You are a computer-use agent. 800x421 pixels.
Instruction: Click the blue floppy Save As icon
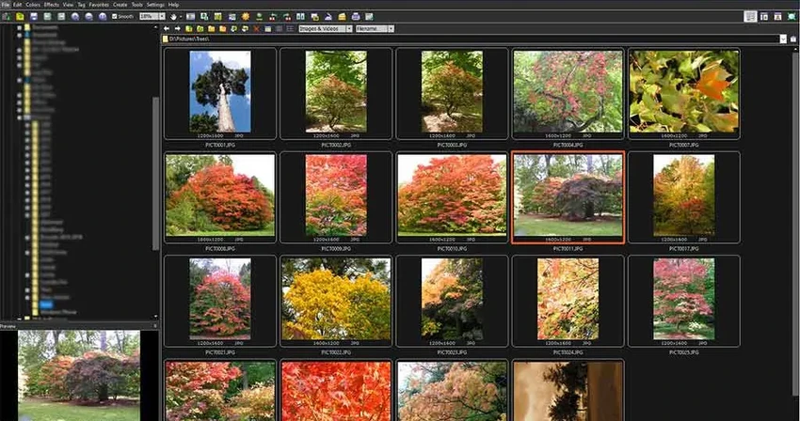pyautogui.click(x=34, y=16)
